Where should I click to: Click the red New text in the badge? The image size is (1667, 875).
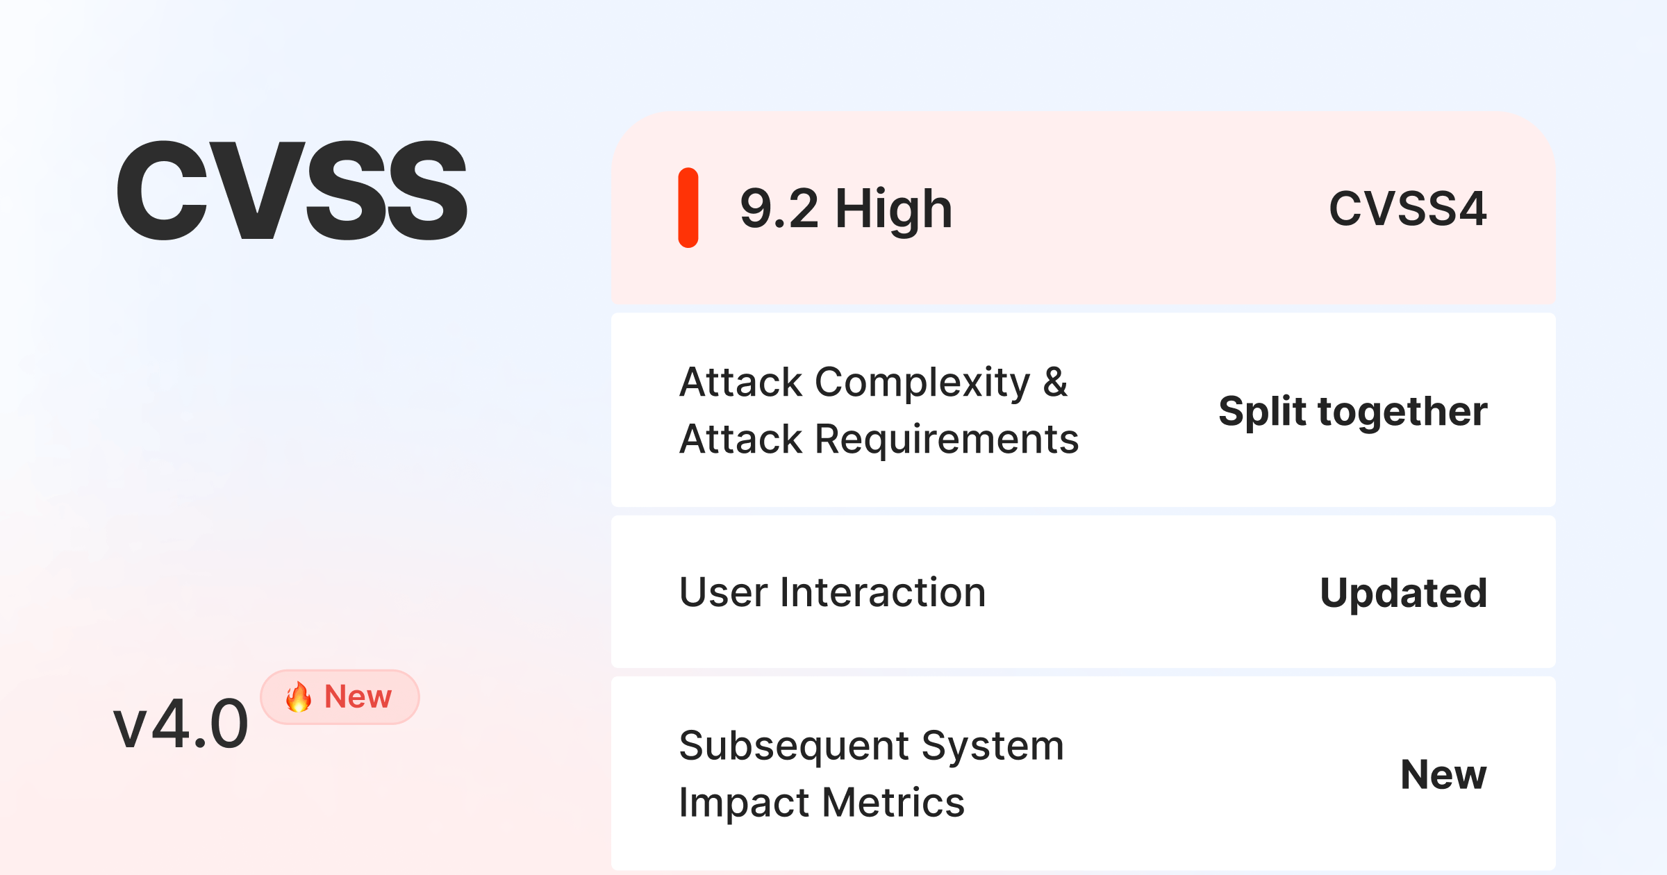358,697
